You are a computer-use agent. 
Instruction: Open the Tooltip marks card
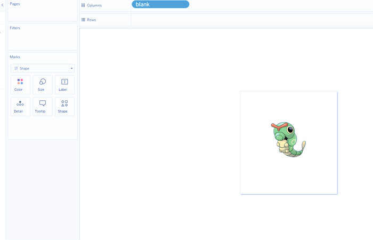[42, 107]
